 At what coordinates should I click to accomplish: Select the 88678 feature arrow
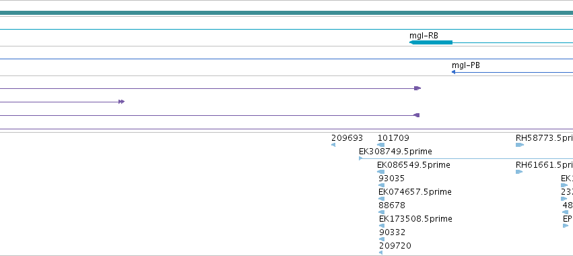[382, 212]
